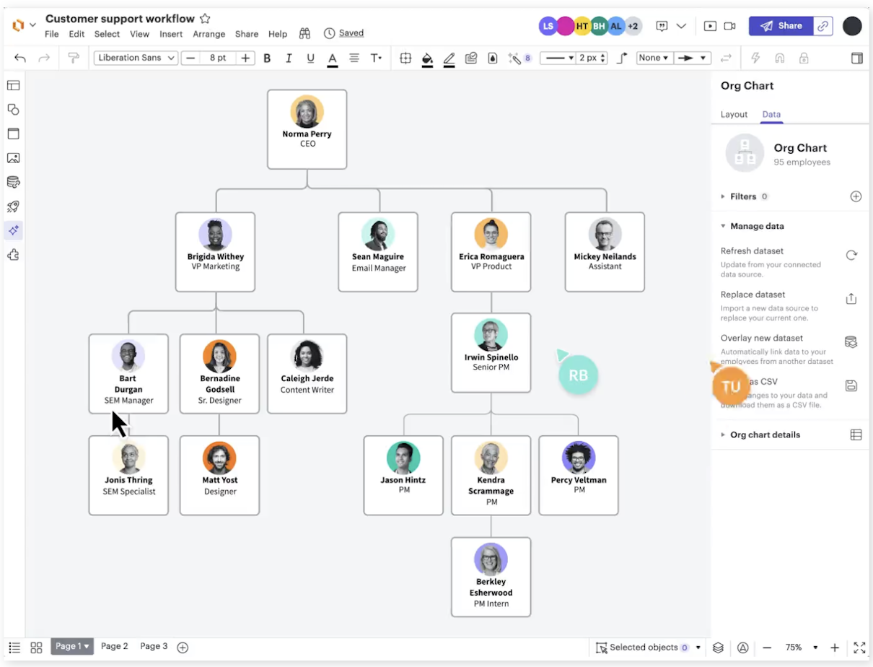This screenshot has width=873, height=667.
Task: Open the Arrange menu
Action: (x=209, y=34)
